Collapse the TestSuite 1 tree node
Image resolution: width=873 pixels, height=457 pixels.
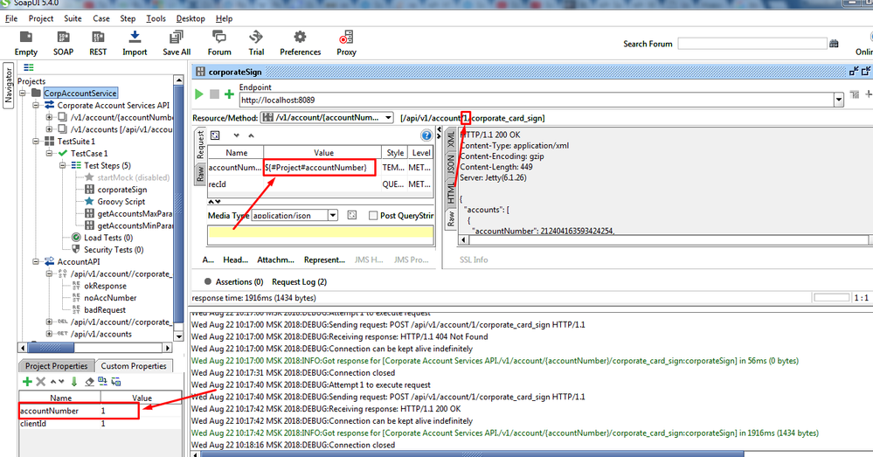[x=38, y=141]
